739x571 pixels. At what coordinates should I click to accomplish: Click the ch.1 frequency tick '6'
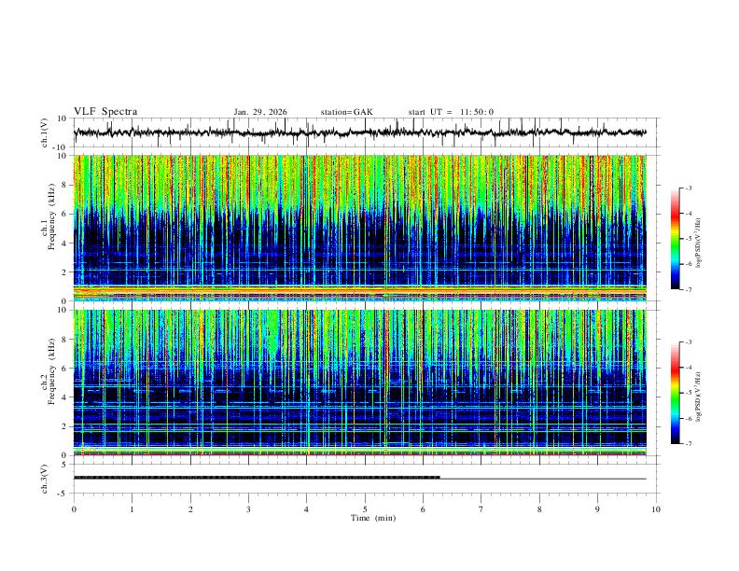[x=64, y=214]
